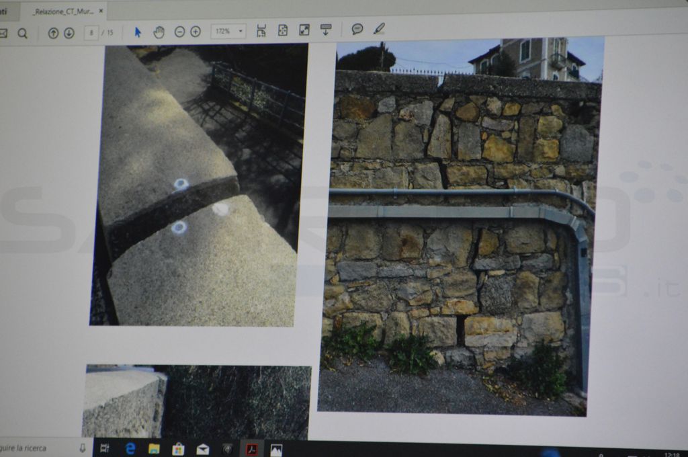
Task: Click the search magnifier icon in toolbar
Action: pos(22,33)
